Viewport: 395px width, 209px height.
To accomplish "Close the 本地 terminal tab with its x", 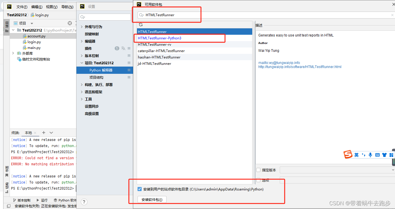I will pyautogui.click(x=35, y=133).
